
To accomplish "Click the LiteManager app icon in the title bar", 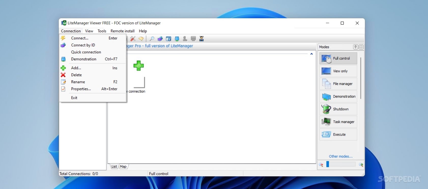I will pyautogui.click(x=64, y=23).
